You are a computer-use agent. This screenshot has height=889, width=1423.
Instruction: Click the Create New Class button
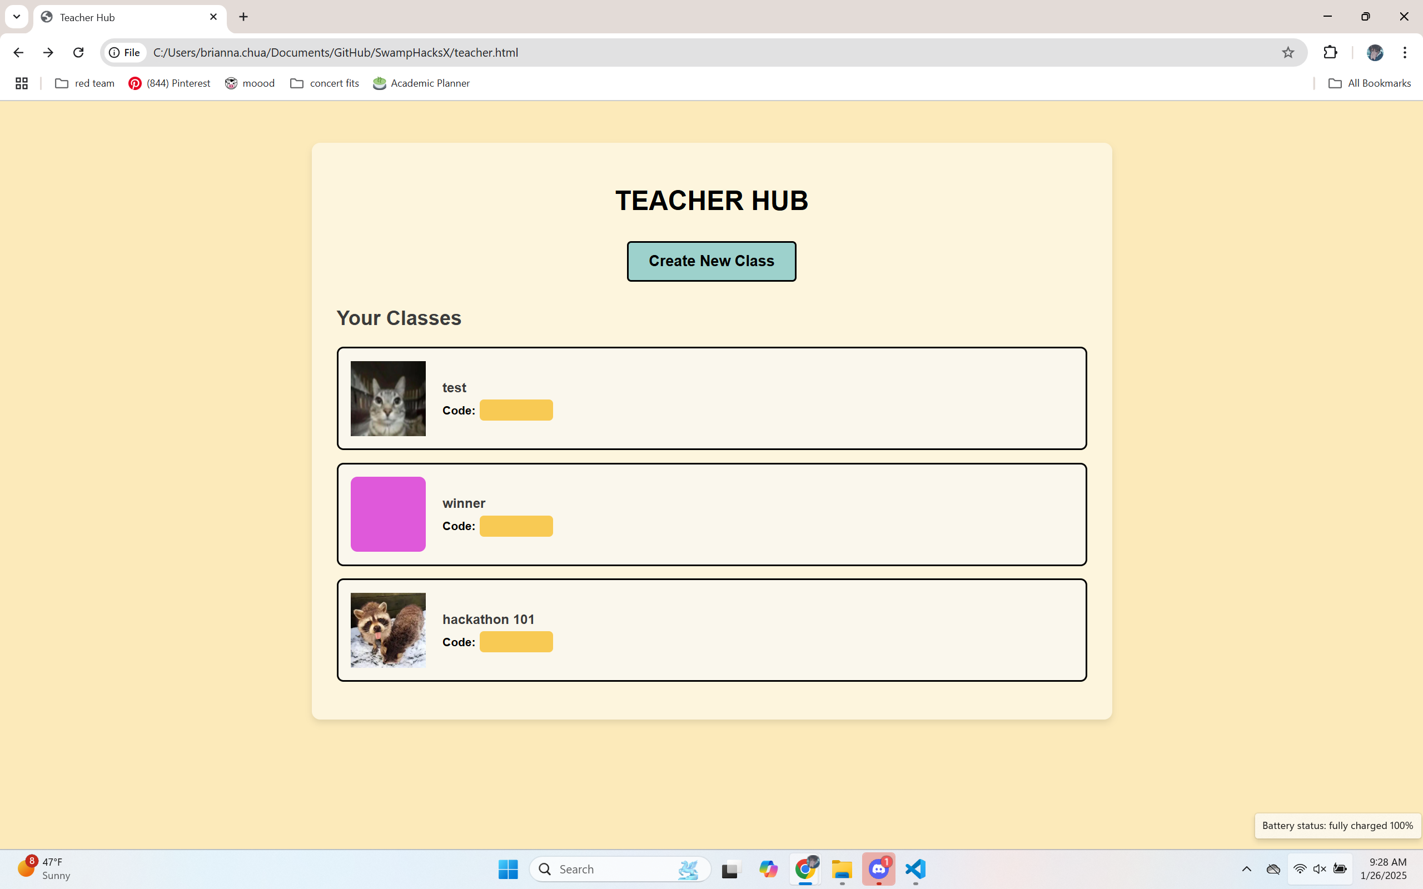[711, 261]
